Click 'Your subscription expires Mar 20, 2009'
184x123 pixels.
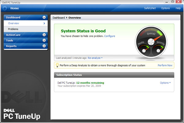tap(79, 86)
